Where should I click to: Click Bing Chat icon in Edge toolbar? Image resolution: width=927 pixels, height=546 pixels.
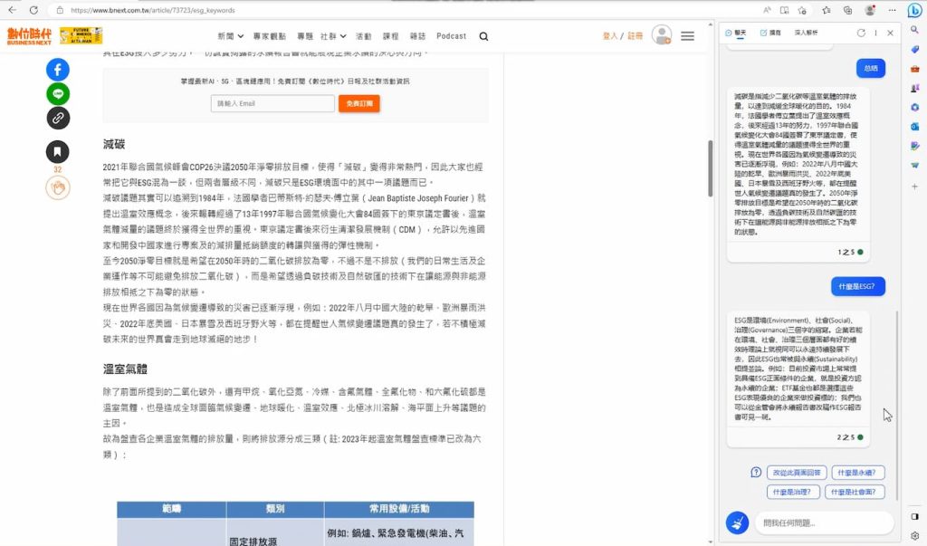pyautogui.click(x=913, y=10)
